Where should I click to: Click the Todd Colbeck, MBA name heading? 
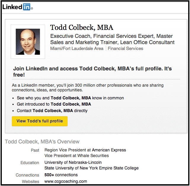pos(82,28)
